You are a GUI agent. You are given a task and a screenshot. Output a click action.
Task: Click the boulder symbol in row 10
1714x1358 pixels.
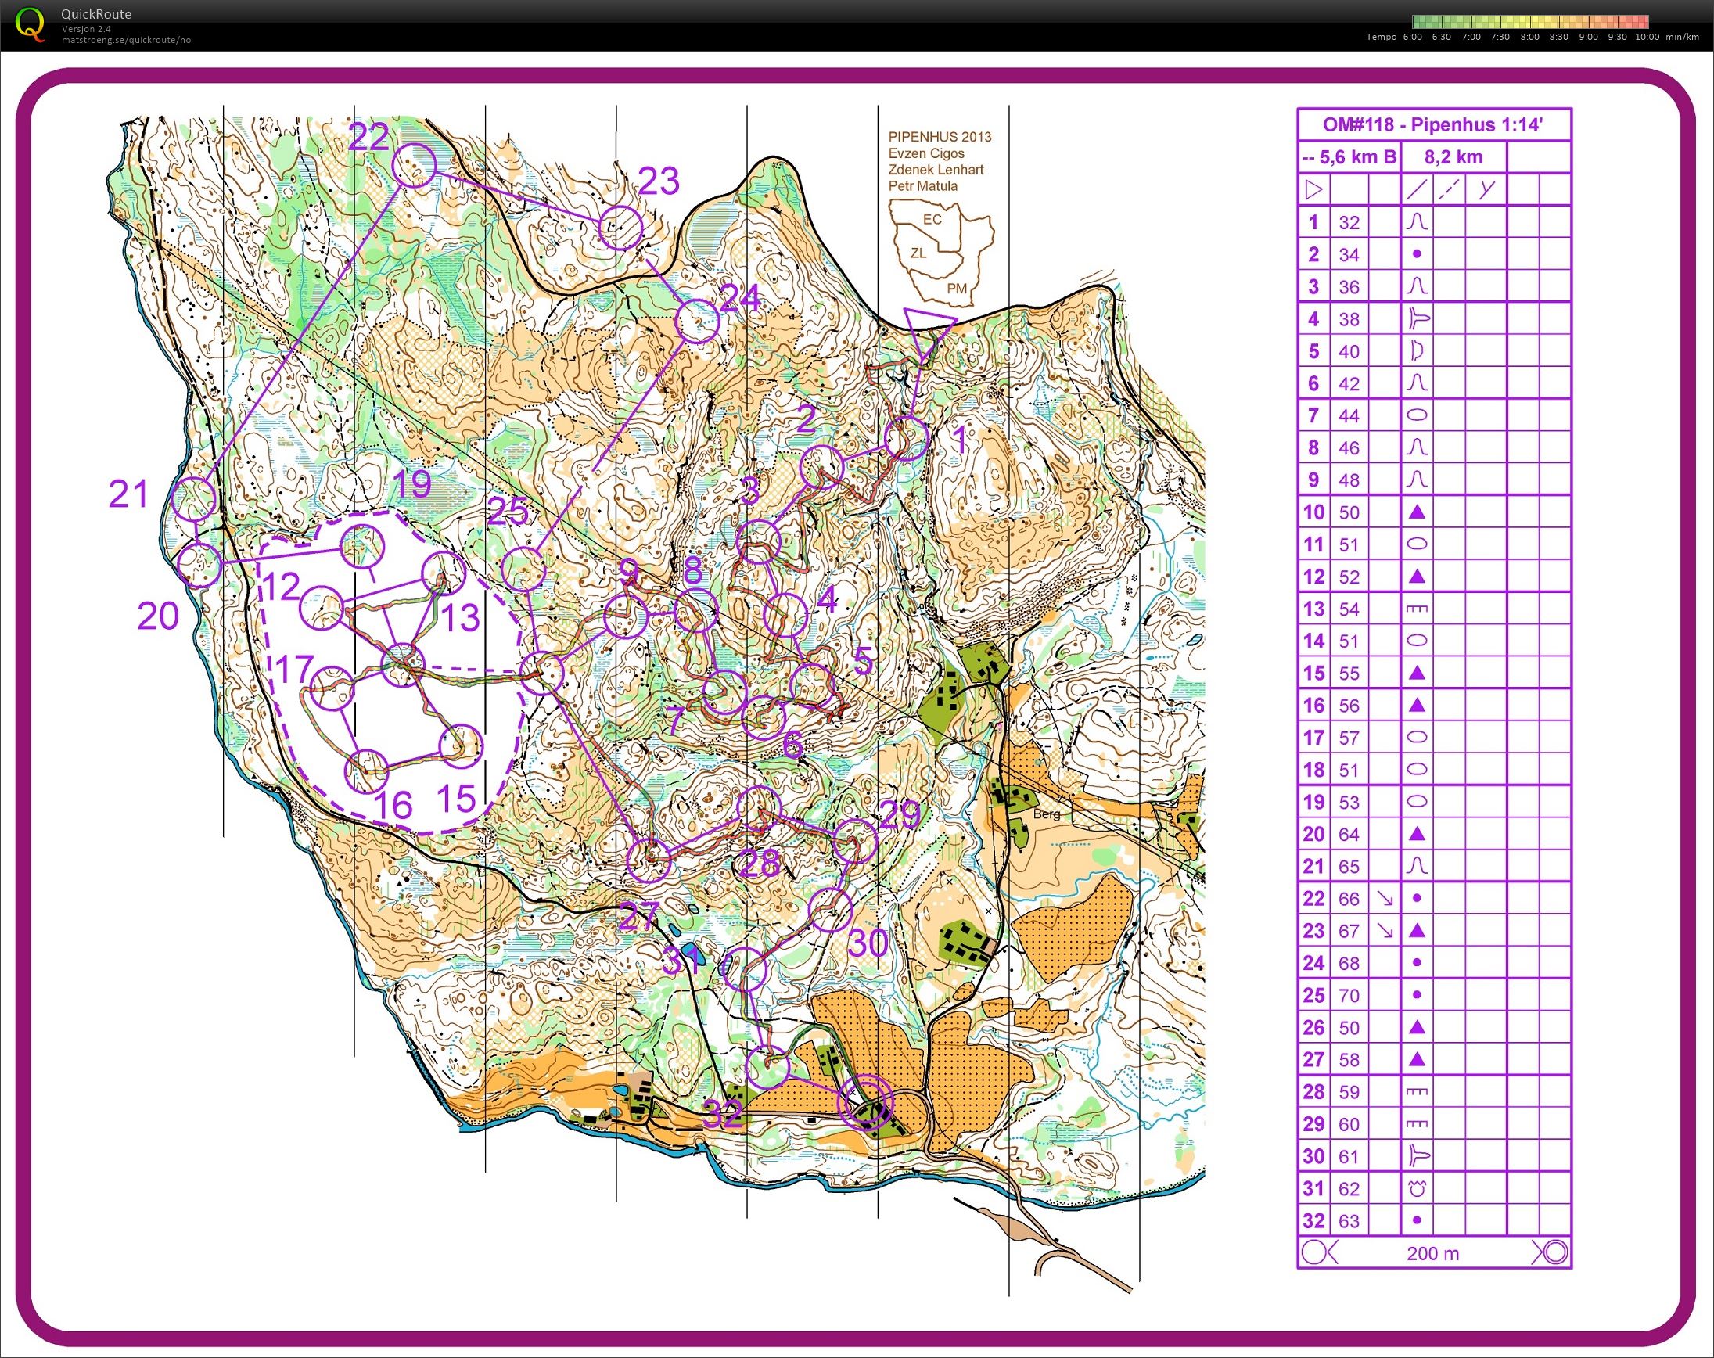pos(1417,512)
